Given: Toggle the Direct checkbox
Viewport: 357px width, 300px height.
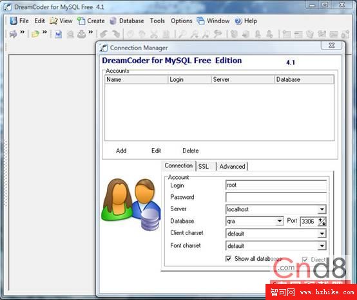Looking at the screenshot, I should (305, 259).
